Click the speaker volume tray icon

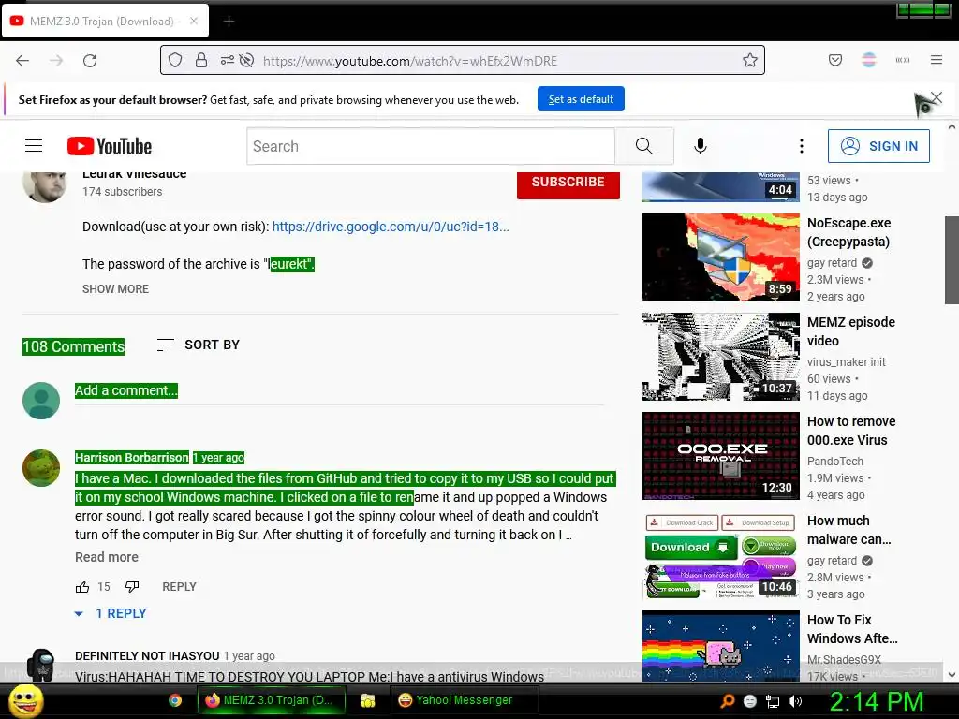point(795,701)
